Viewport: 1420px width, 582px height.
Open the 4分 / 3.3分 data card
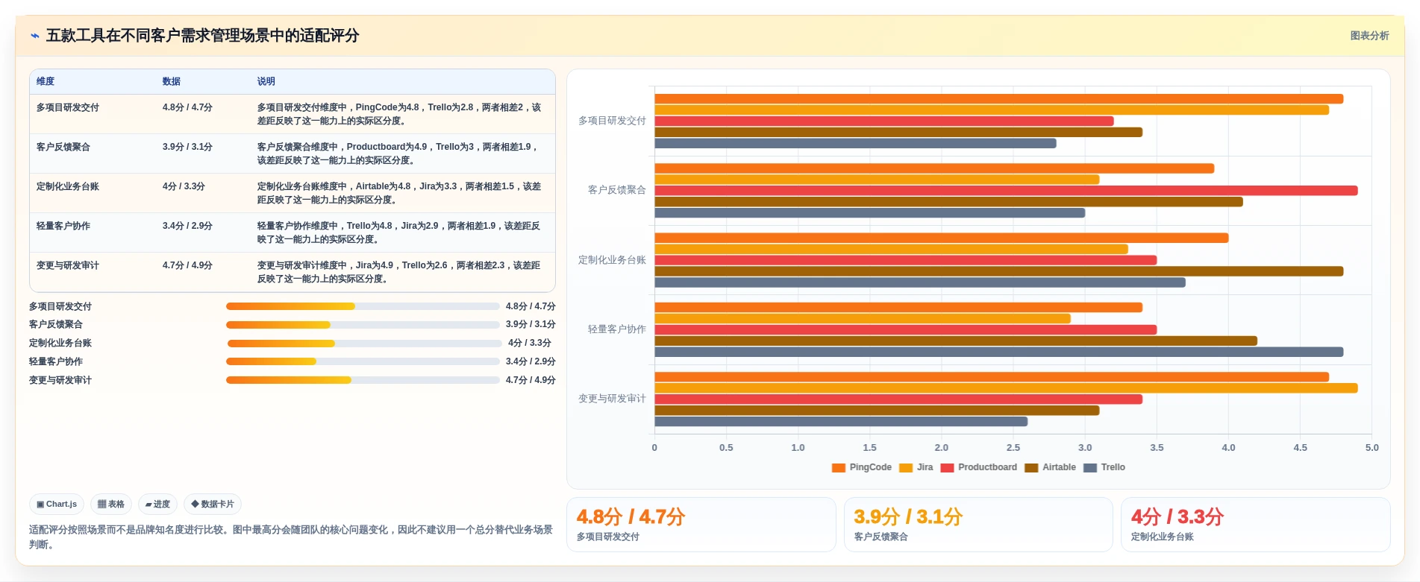click(1255, 525)
